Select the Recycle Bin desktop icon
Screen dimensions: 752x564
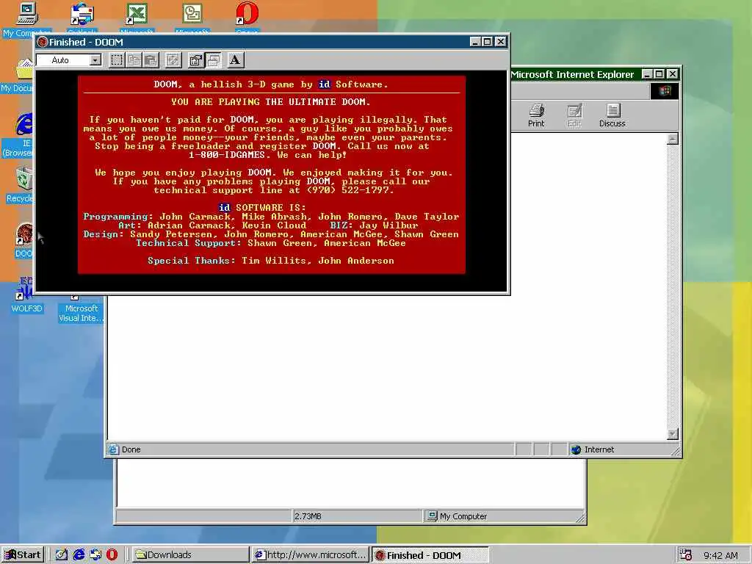click(x=20, y=184)
